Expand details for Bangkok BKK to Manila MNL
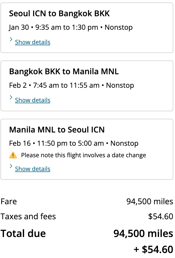This screenshot has width=175, height=258. [33, 100]
